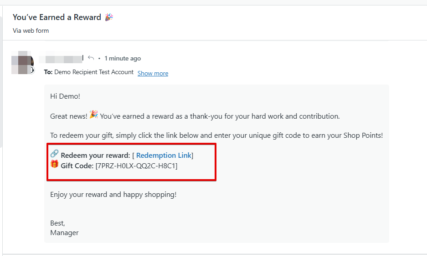
Task: Click the Redeem your reward label
Action: coord(95,156)
